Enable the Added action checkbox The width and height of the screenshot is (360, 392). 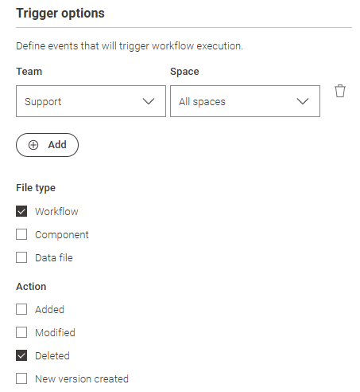pyautogui.click(x=21, y=309)
